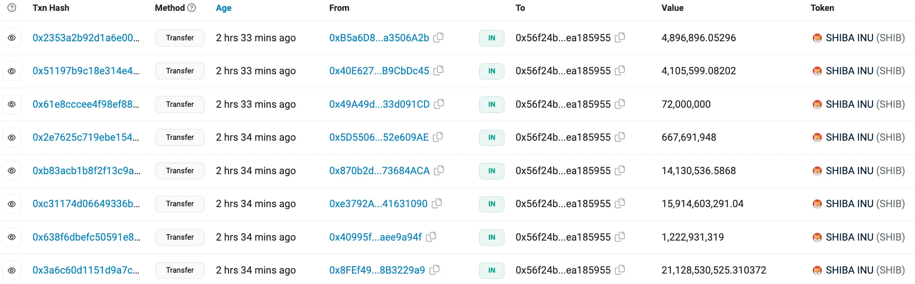The width and height of the screenshot is (915, 284).
Task: Toggle the eye preview for transaction 0x3a6c60d1151d9a7c
Action: point(12,271)
